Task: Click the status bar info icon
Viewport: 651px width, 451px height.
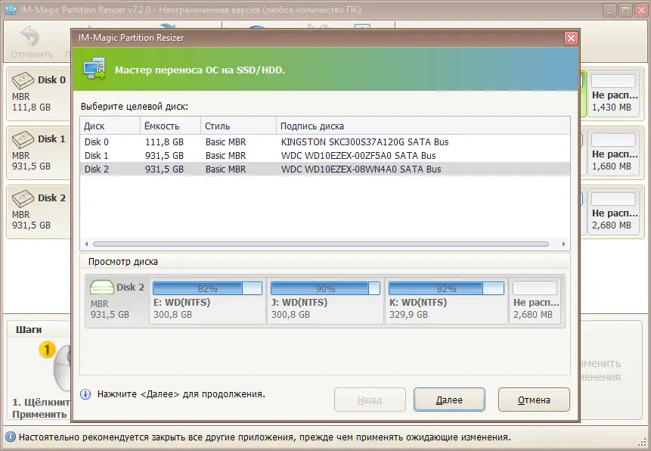Action: [x=11, y=437]
